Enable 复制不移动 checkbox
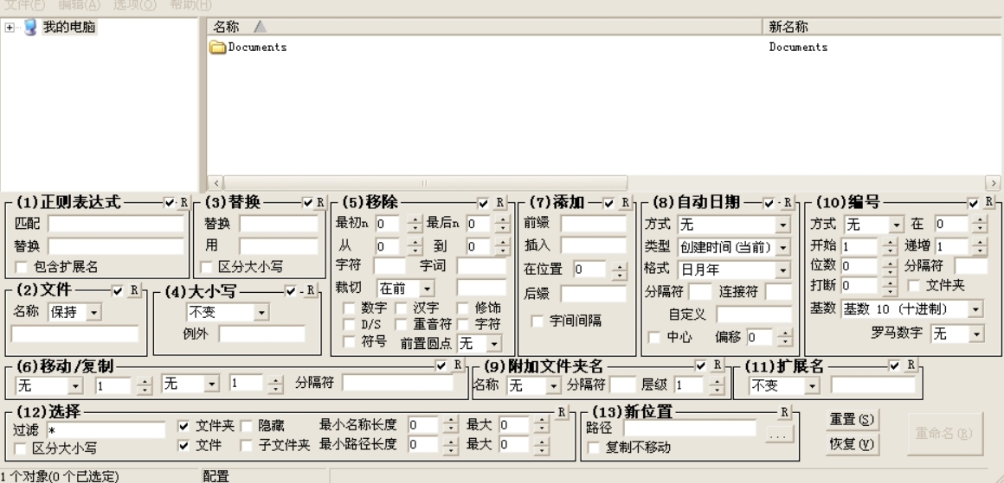The width and height of the screenshot is (1004, 483). [594, 448]
